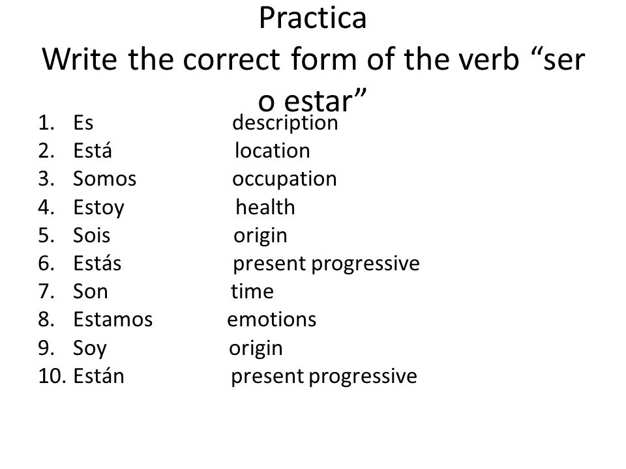626x469 pixels.
Task: Select the word 'time'
Action: [x=252, y=291]
